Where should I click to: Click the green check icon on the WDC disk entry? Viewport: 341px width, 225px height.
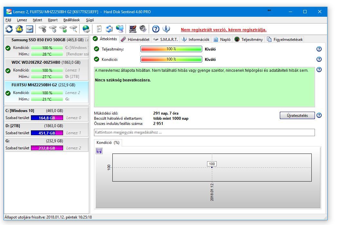(x=8, y=70)
